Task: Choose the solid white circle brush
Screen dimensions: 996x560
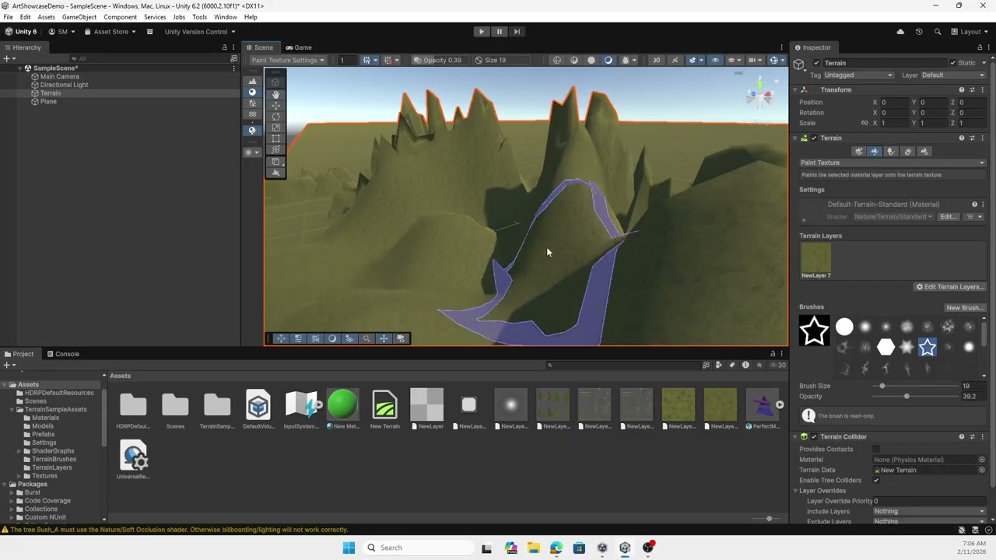Action: 844,327
